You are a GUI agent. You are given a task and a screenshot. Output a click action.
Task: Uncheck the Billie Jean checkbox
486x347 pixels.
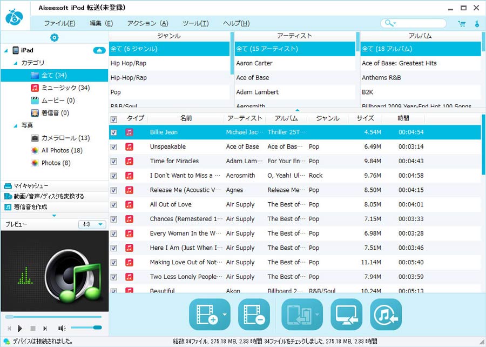113,132
